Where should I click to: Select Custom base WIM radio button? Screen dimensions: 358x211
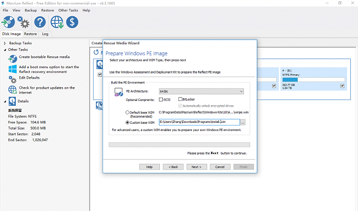127,122
